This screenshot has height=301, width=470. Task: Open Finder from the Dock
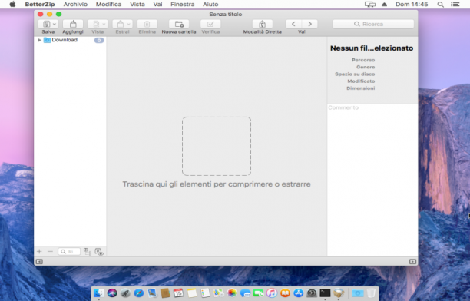[x=98, y=293]
